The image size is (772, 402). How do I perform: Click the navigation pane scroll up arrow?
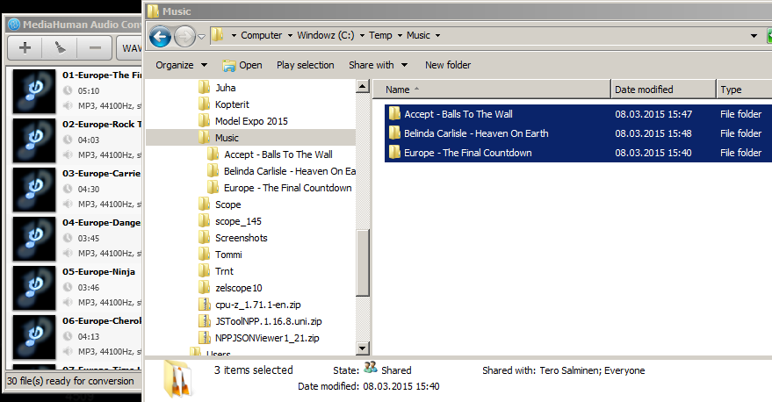click(x=363, y=87)
